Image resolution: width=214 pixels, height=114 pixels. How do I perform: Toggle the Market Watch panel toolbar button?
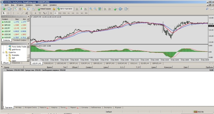coord(16,9)
